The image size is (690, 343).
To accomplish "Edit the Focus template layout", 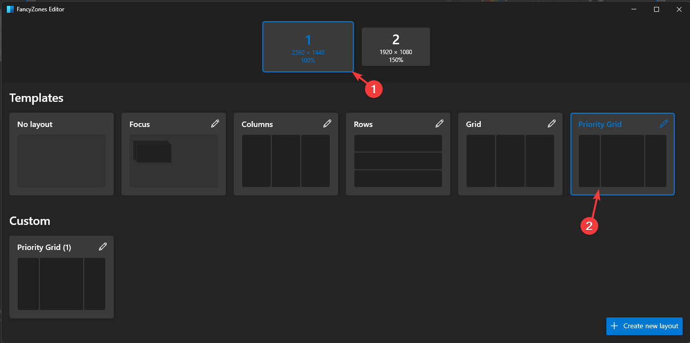I will (x=215, y=124).
